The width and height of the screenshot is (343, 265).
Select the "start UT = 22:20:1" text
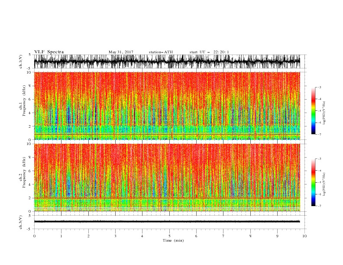point(209,52)
